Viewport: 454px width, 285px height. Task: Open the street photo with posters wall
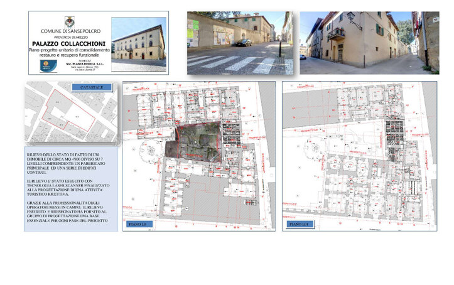click(x=240, y=43)
